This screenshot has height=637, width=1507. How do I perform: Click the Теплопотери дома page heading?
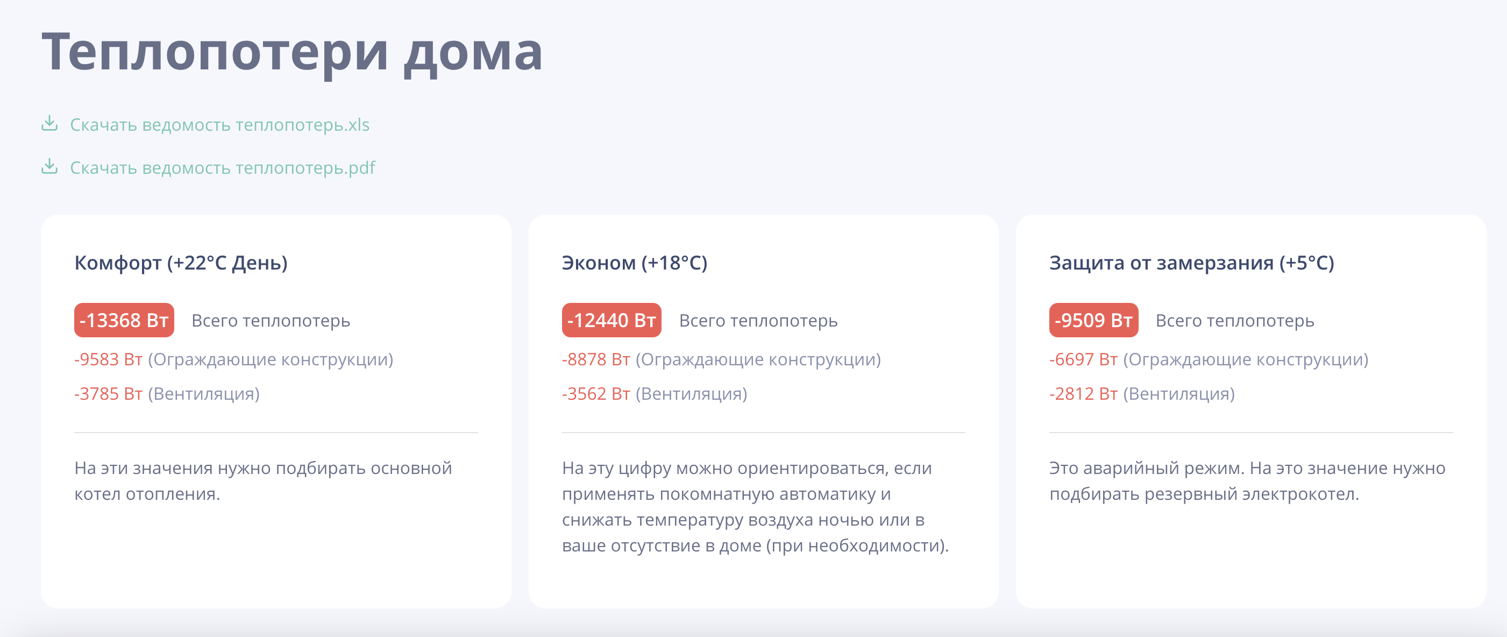[x=292, y=52]
